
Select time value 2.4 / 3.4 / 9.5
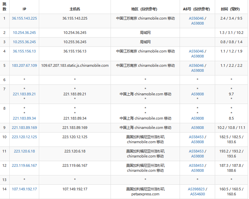231,18
